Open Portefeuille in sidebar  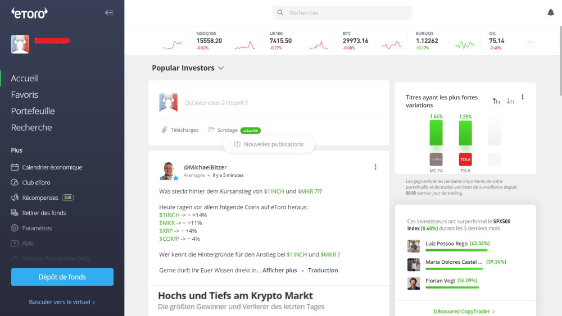click(33, 111)
